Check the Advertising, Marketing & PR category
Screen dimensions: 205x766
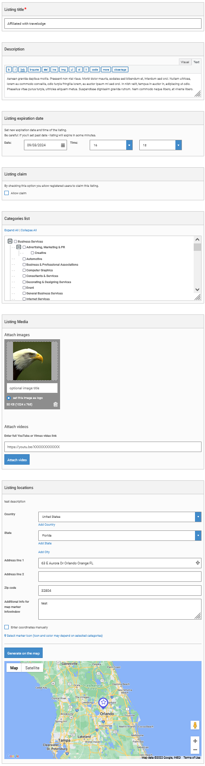tap(24, 247)
